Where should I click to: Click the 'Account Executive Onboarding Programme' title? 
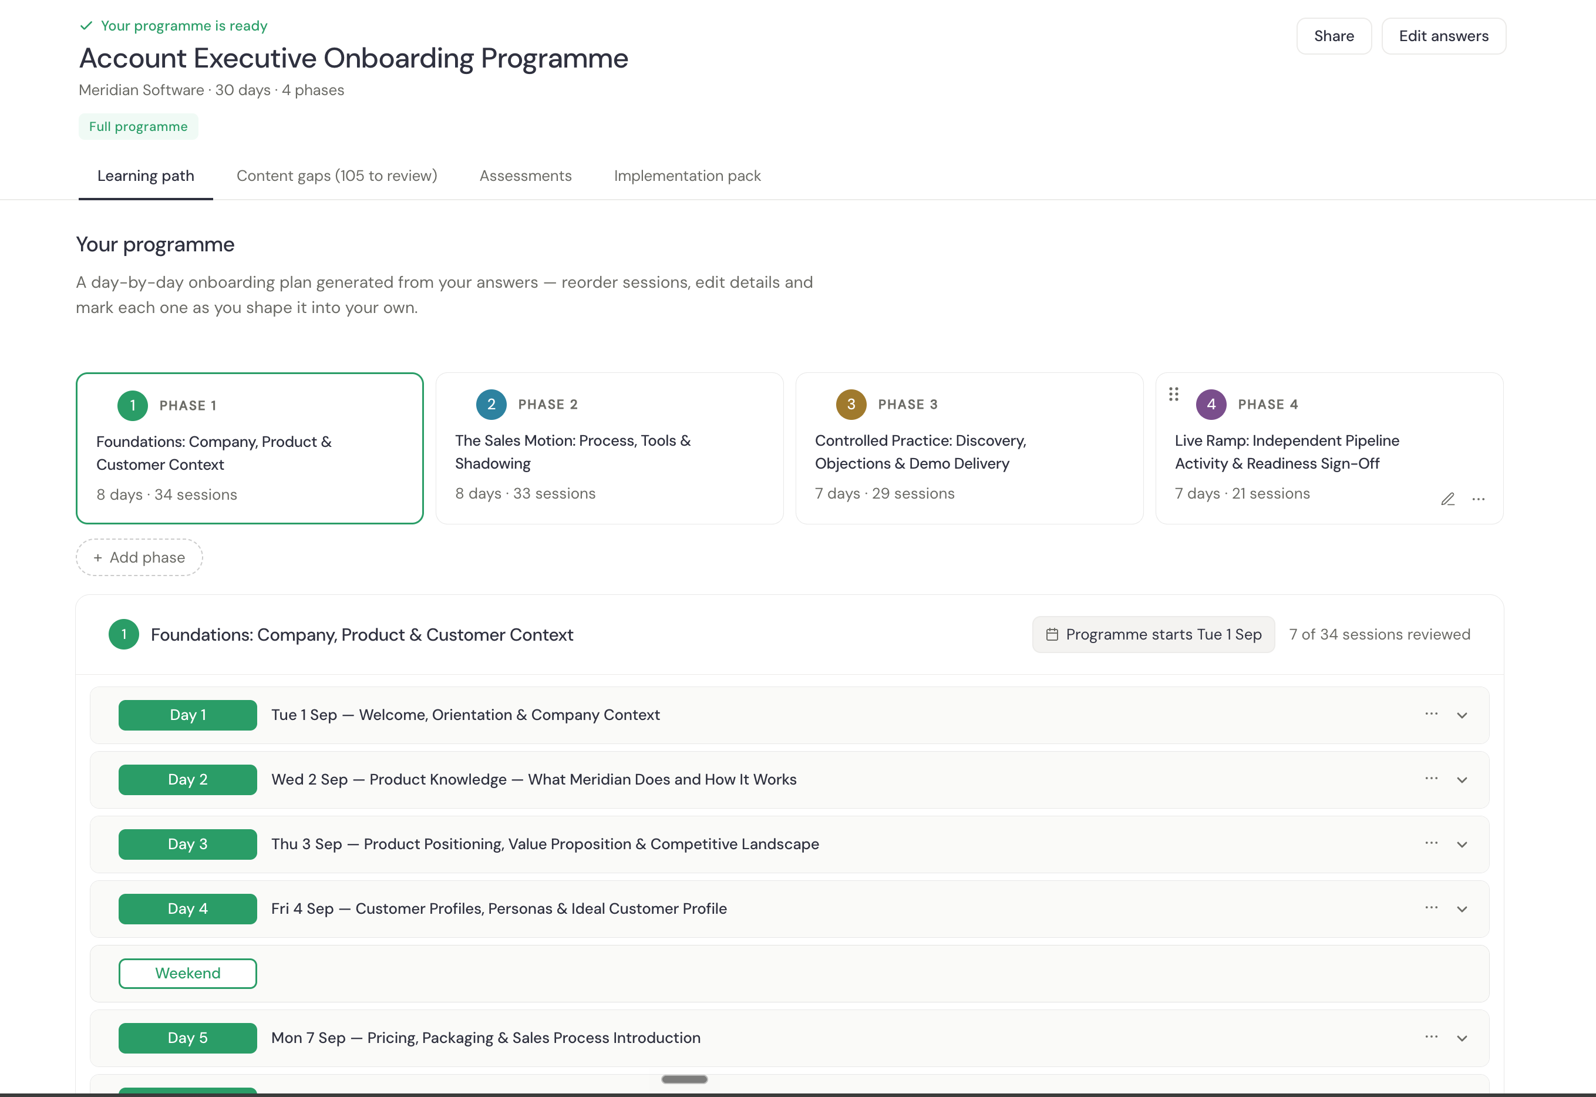click(x=353, y=58)
